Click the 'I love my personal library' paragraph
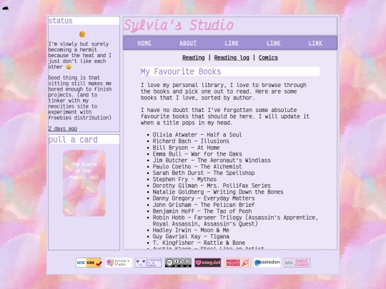386x289 pixels. [224, 91]
